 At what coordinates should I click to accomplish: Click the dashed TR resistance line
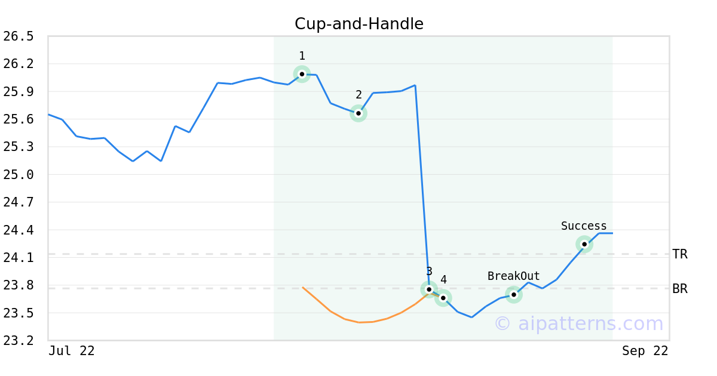coord(358,254)
